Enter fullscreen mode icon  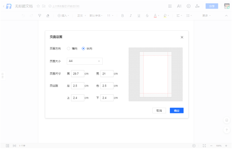[204, 146]
